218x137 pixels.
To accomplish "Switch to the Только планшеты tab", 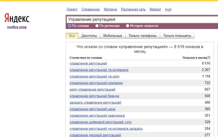I will click(177, 36).
